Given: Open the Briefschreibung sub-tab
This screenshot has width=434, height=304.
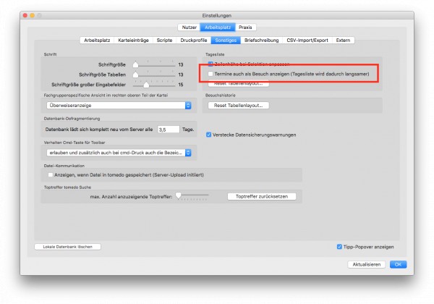Looking at the screenshot, I should [261, 40].
